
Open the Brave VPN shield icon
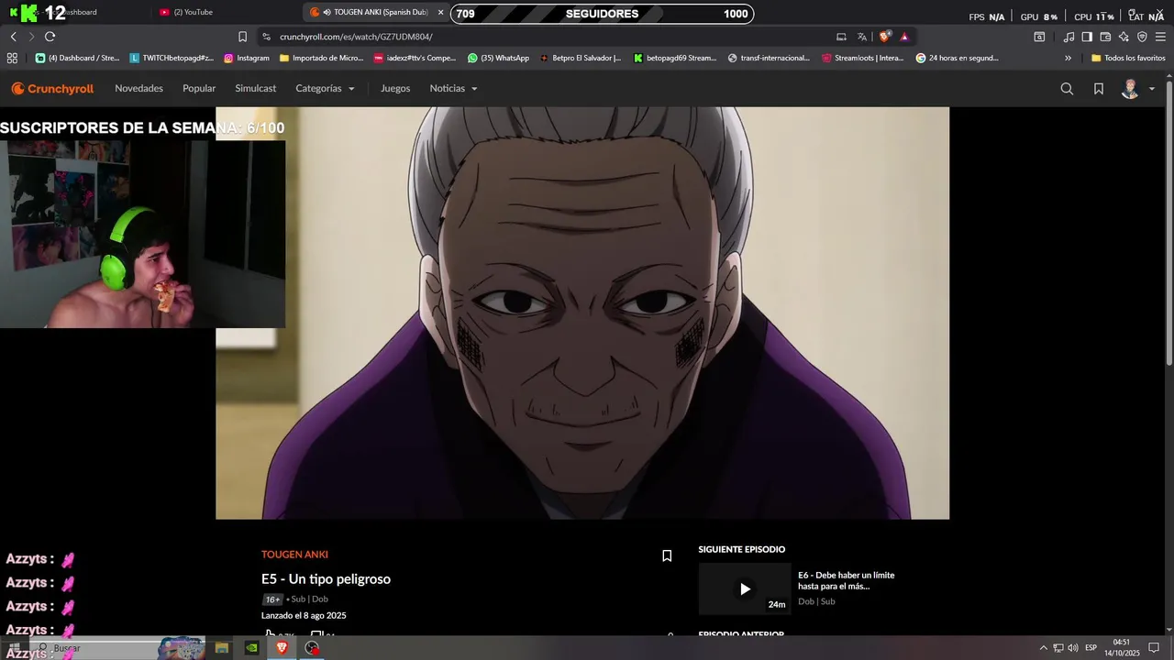point(1142,37)
